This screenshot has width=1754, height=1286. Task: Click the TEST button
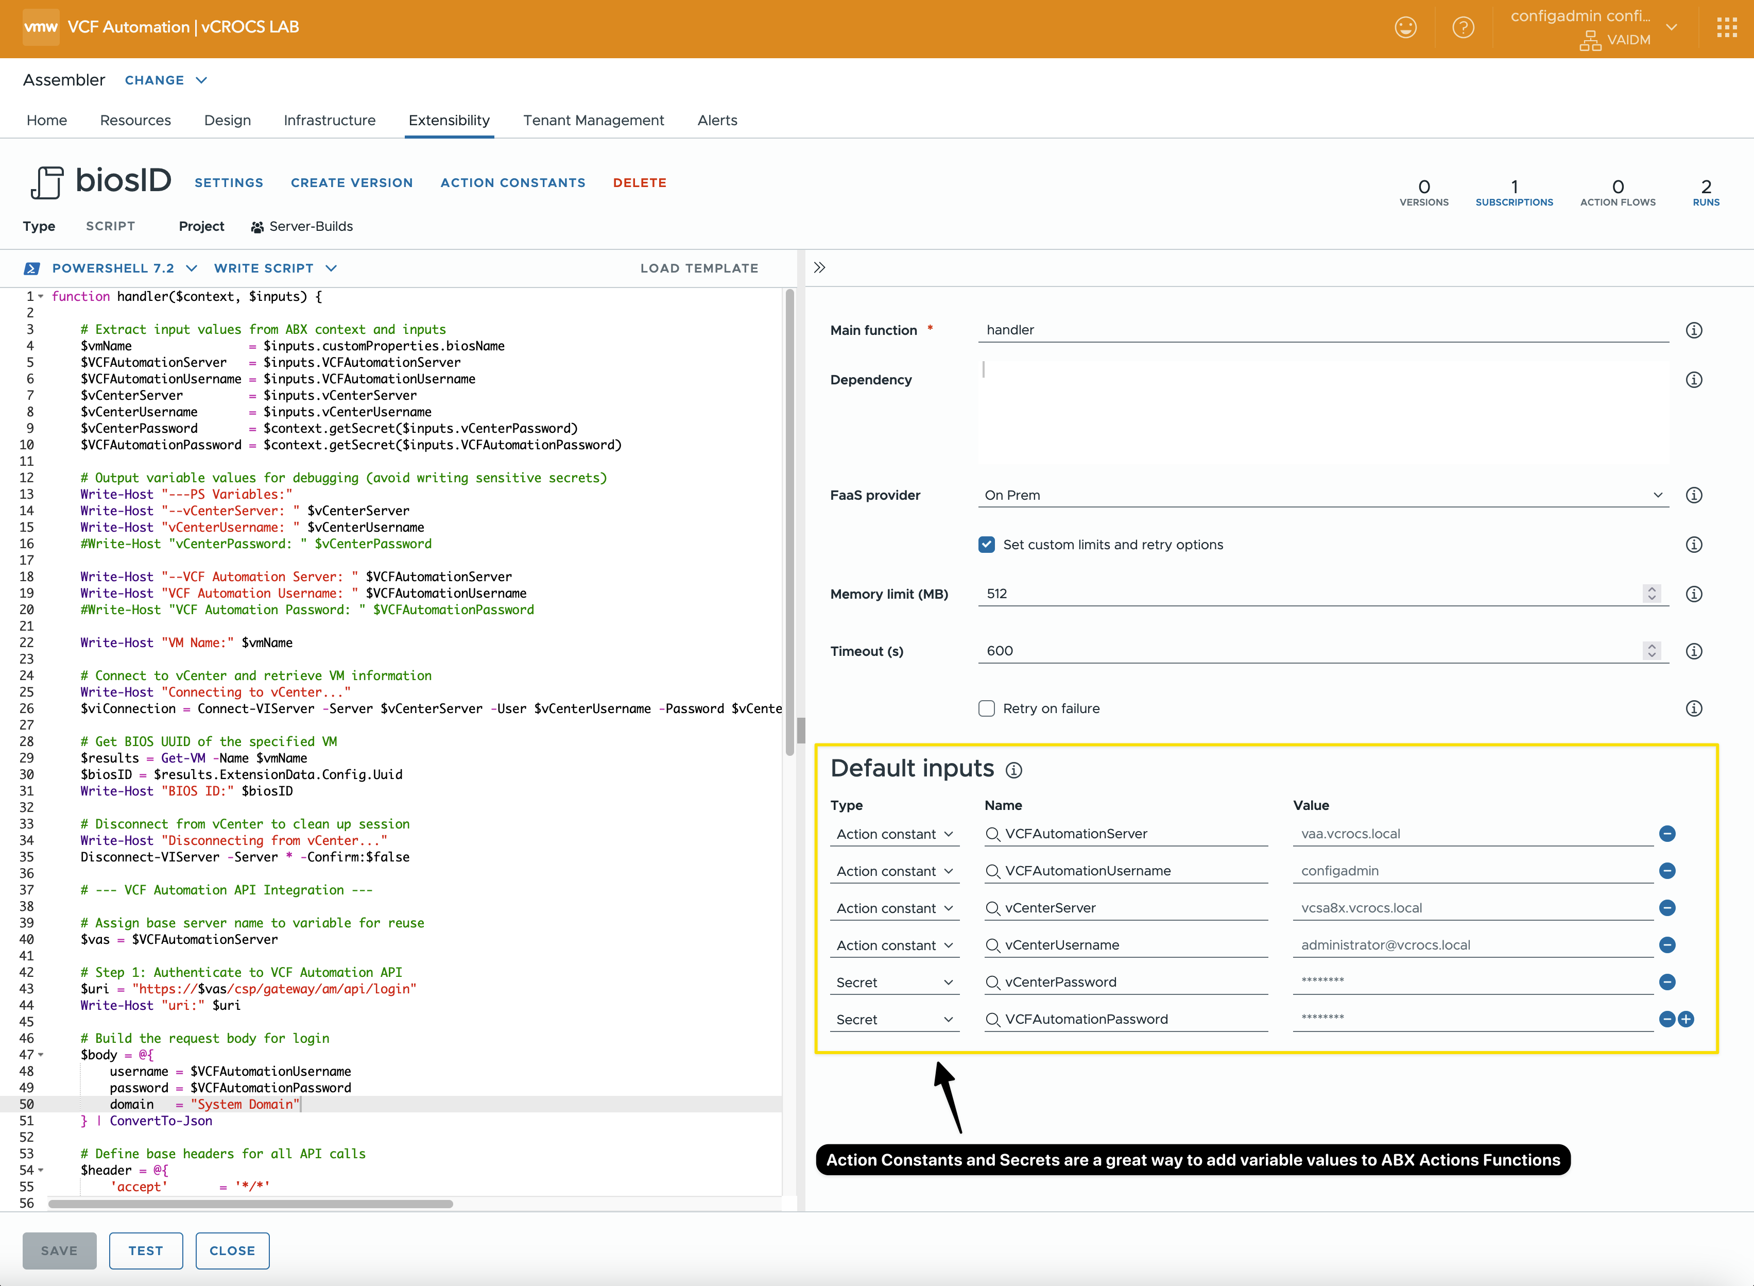[x=146, y=1250]
